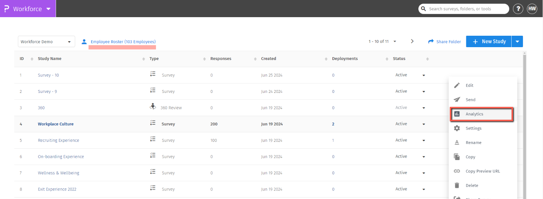The width and height of the screenshot is (543, 199).
Task: Click the Delete trash can icon
Action: click(x=457, y=185)
